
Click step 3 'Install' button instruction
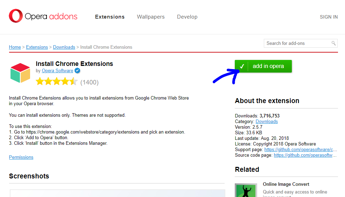(58, 143)
